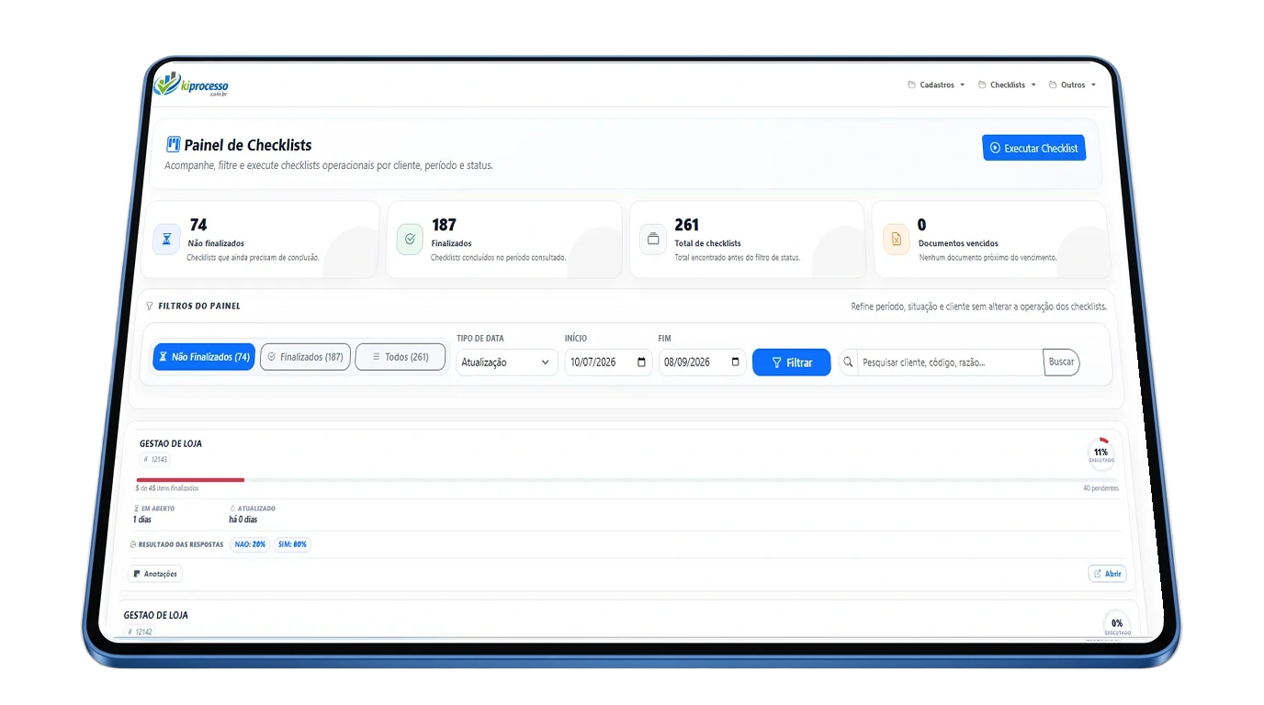Click the red progress bar of checklist 12143

point(190,480)
